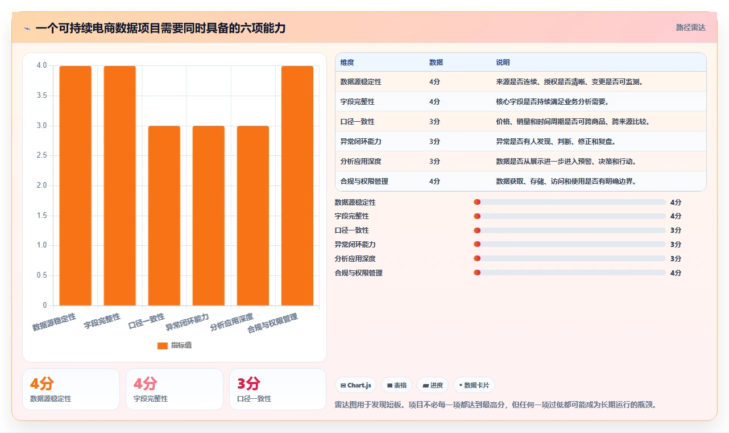Click the description starting 来源是否连续
Image resolution: width=729 pixels, height=433 pixels.
tap(569, 82)
